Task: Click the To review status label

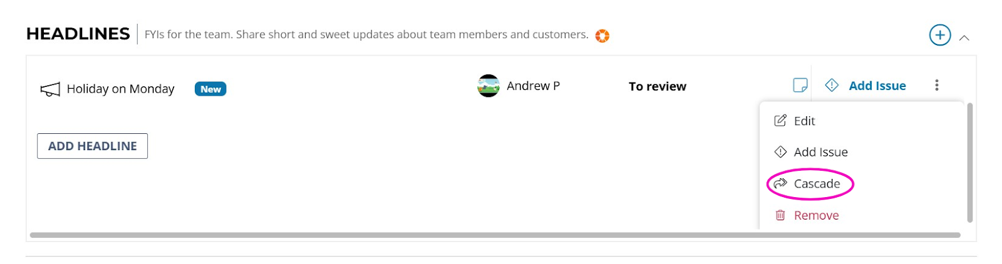Action: (658, 86)
